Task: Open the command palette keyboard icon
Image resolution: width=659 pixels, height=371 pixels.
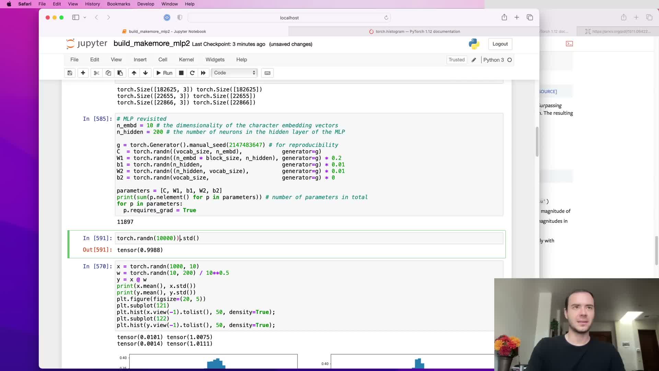Action: [x=267, y=73]
